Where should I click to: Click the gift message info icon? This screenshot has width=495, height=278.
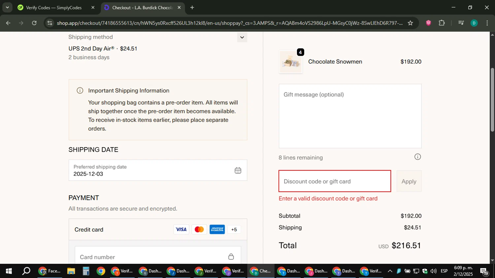(417, 157)
